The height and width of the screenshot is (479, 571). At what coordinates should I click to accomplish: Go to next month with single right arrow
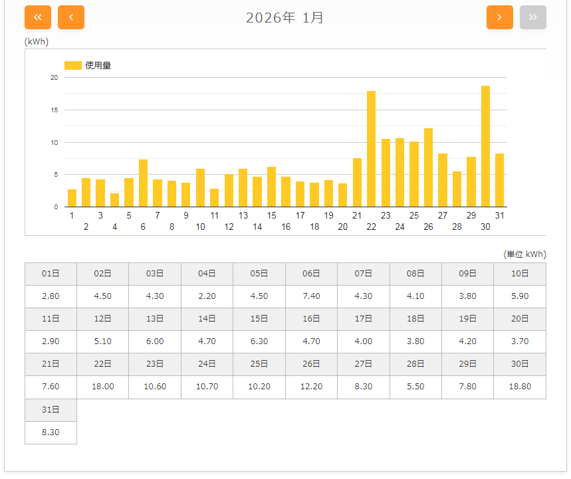point(499,17)
